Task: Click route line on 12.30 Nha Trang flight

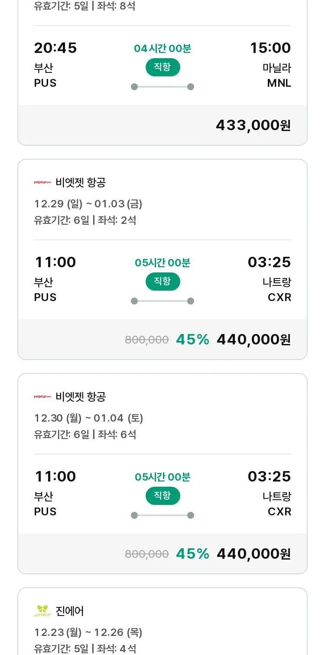Action: click(162, 515)
